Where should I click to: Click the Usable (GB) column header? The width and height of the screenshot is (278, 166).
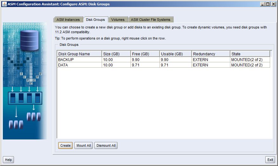pyautogui.click(x=175, y=54)
